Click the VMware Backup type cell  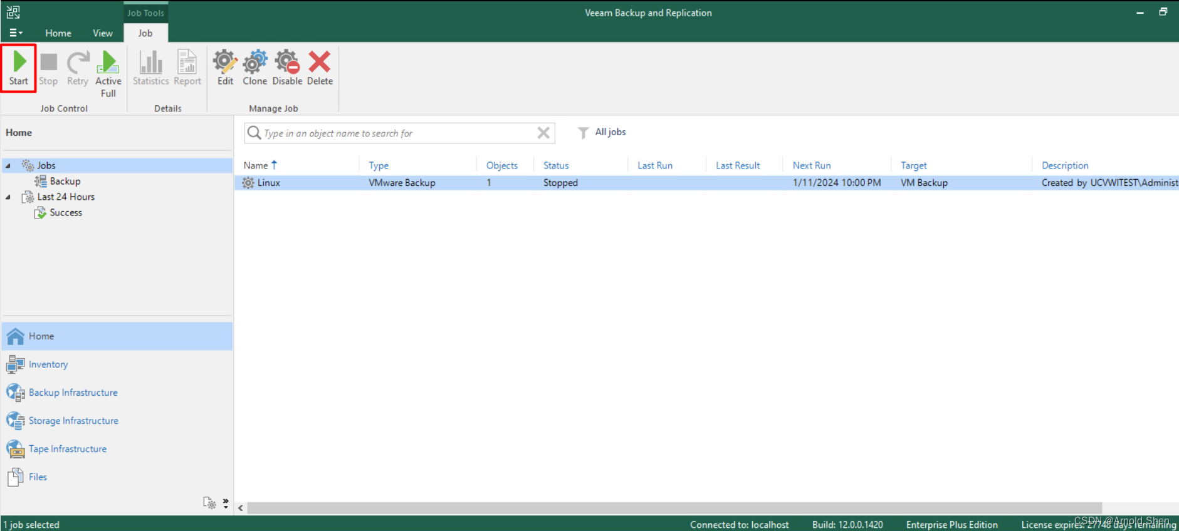tap(402, 183)
